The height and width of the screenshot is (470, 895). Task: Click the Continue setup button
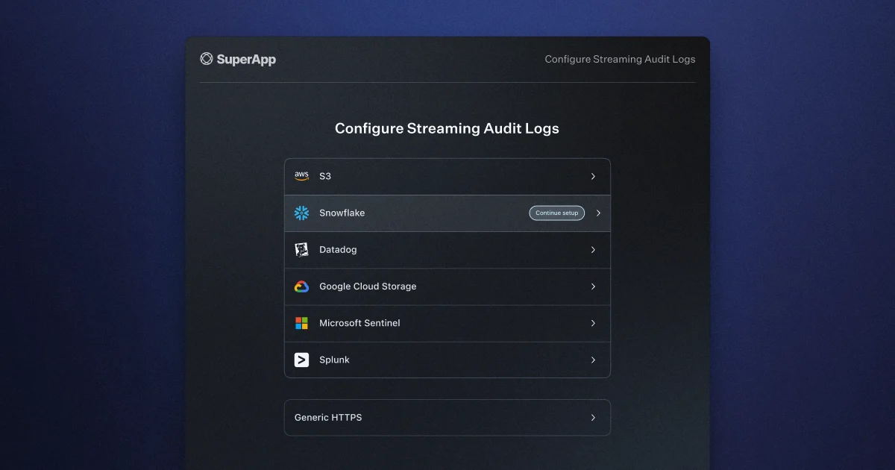(x=556, y=213)
